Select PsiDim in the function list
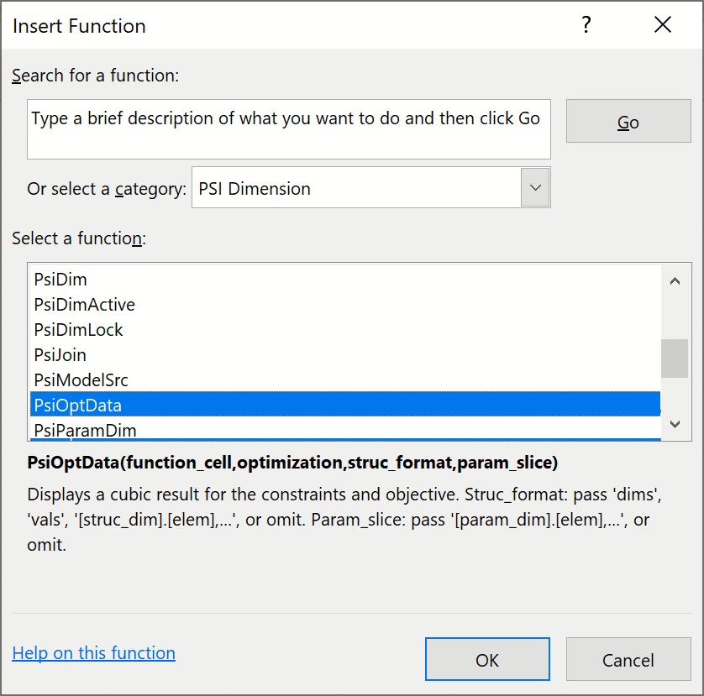 [x=60, y=280]
